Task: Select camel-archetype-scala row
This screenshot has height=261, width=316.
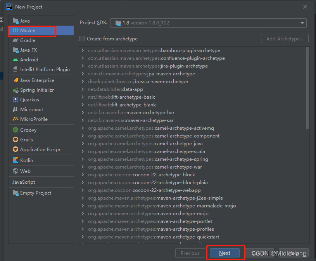Action: click(x=147, y=151)
